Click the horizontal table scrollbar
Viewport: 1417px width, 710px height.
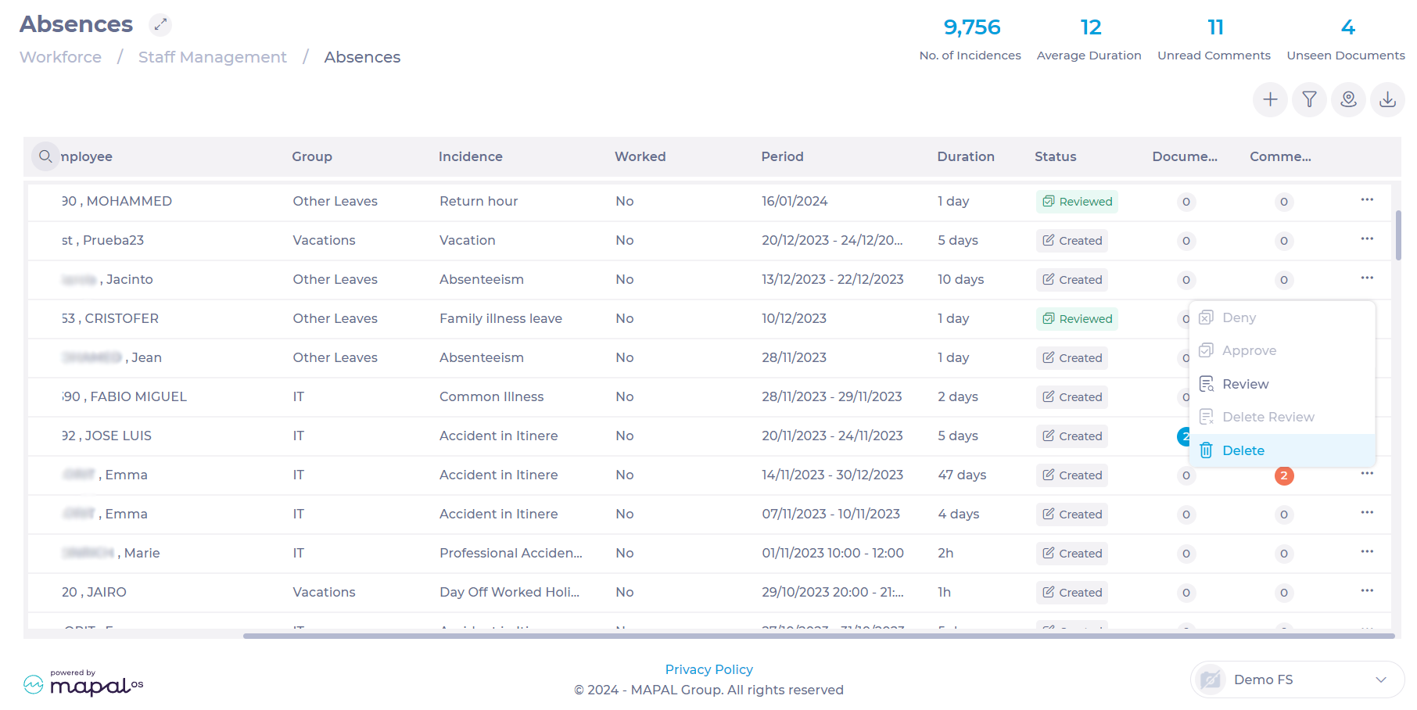(819, 636)
